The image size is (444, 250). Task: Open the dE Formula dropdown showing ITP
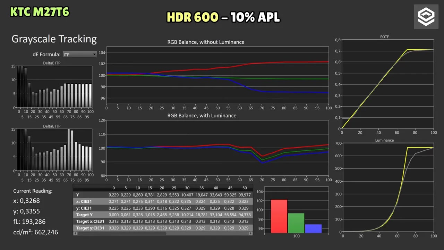(80, 55)
